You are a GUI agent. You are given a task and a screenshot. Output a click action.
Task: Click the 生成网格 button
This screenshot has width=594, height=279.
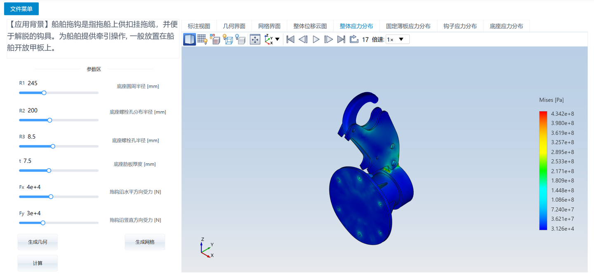145,242
